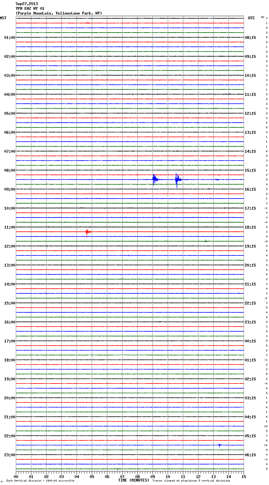Select the 09:00 MST time label

(9, 189)
